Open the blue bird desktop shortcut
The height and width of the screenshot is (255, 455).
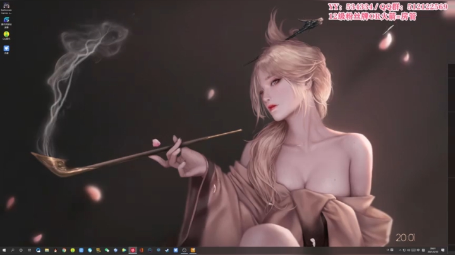6,50
